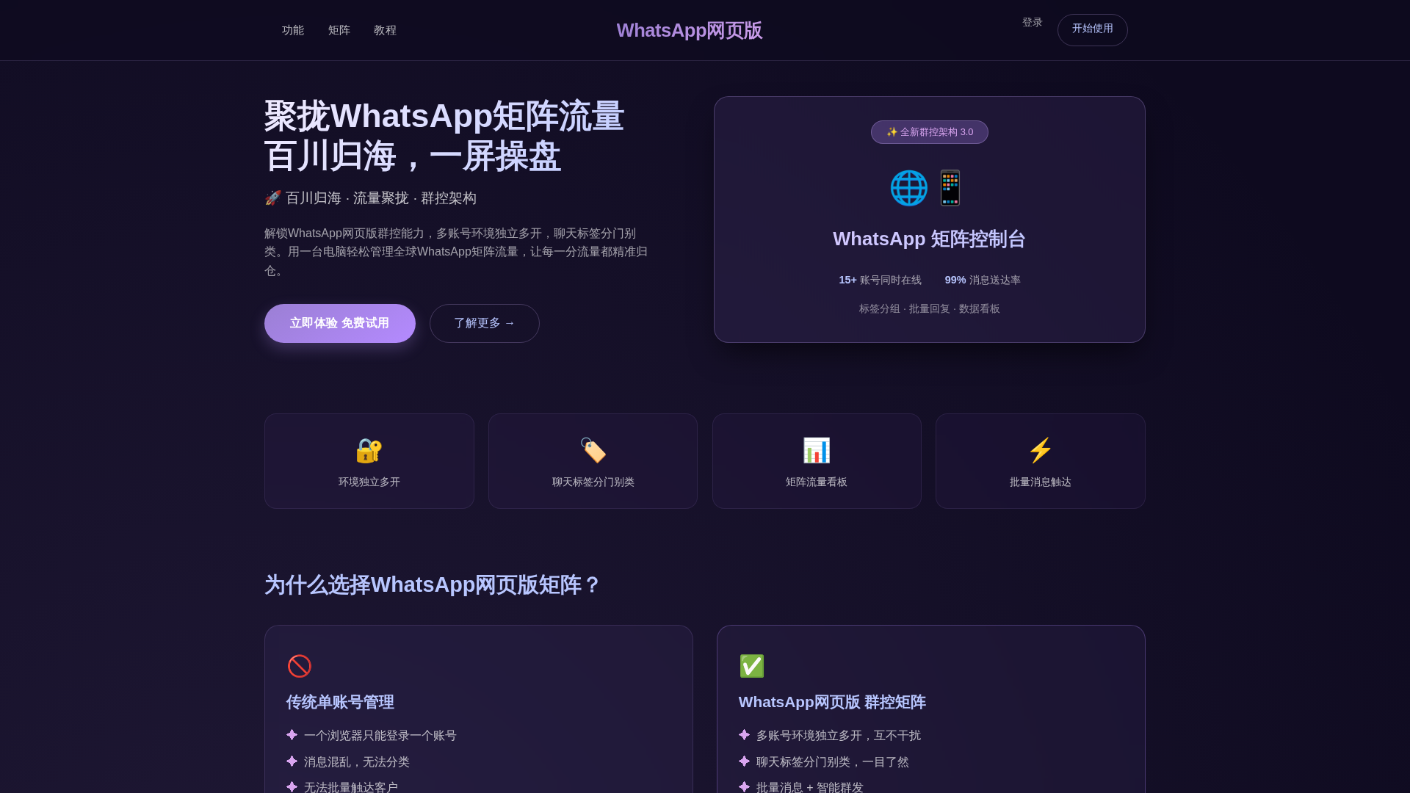Click bullet icon beside 消息混乱，无法分类
Viewport: 1410px width, 793px height.
pos(292,761)
